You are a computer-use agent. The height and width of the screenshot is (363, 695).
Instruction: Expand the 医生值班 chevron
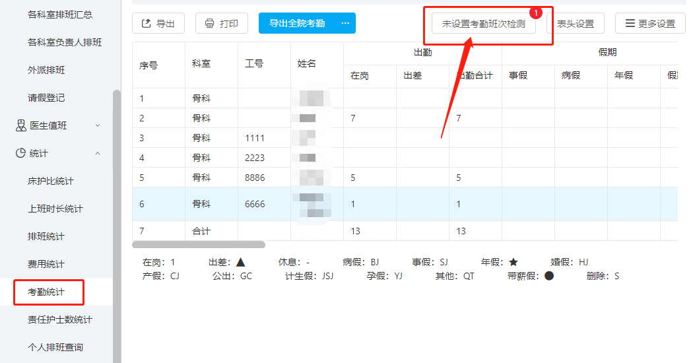(98, 126)
